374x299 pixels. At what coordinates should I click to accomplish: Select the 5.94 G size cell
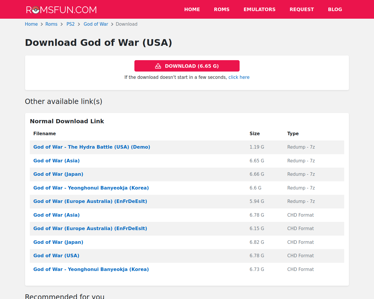click(x=257, y=201)
